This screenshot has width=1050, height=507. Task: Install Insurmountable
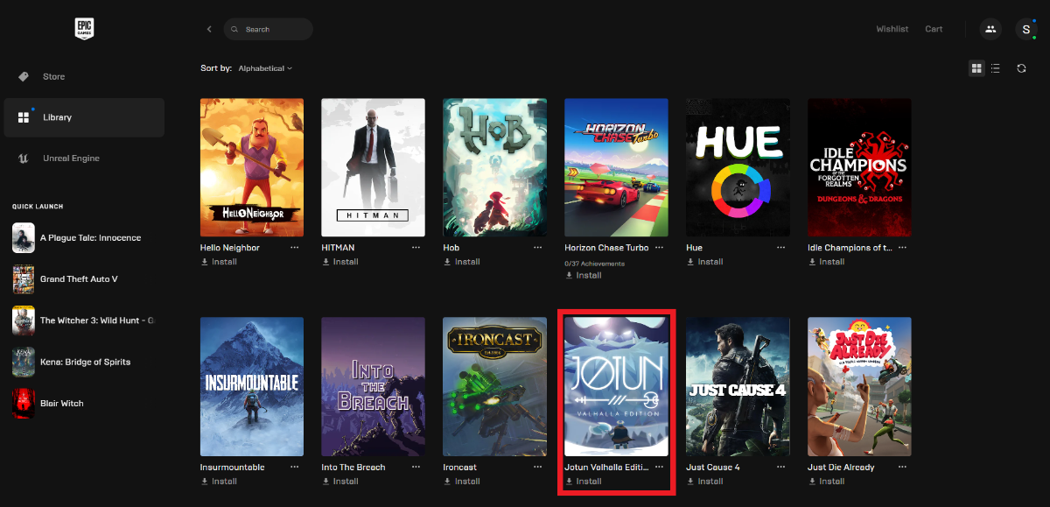click(x=219, y=481)
